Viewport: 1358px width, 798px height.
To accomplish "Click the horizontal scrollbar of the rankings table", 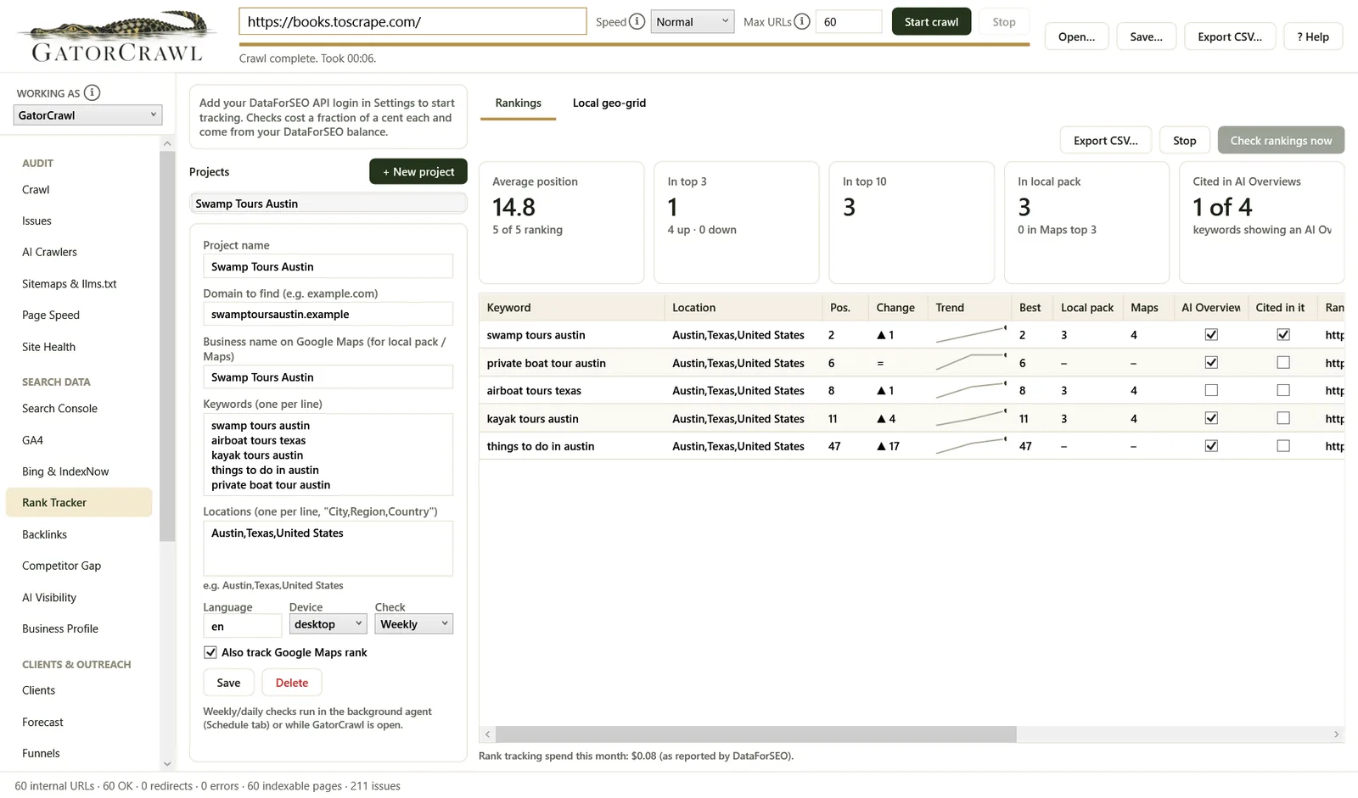I will click(x=755, y=734).
